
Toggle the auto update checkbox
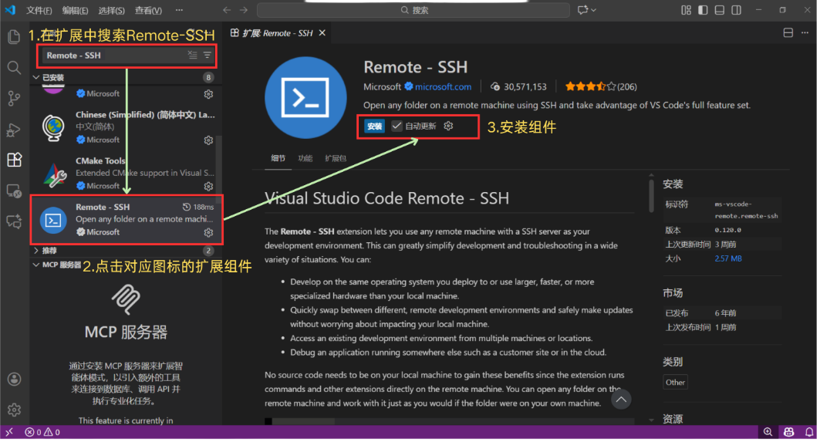[397, 126]
